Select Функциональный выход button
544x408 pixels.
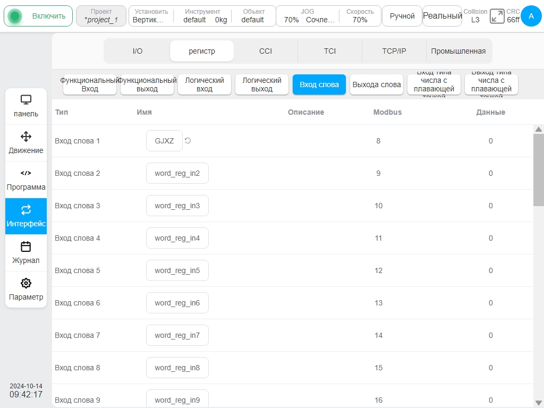coord(147,84)
